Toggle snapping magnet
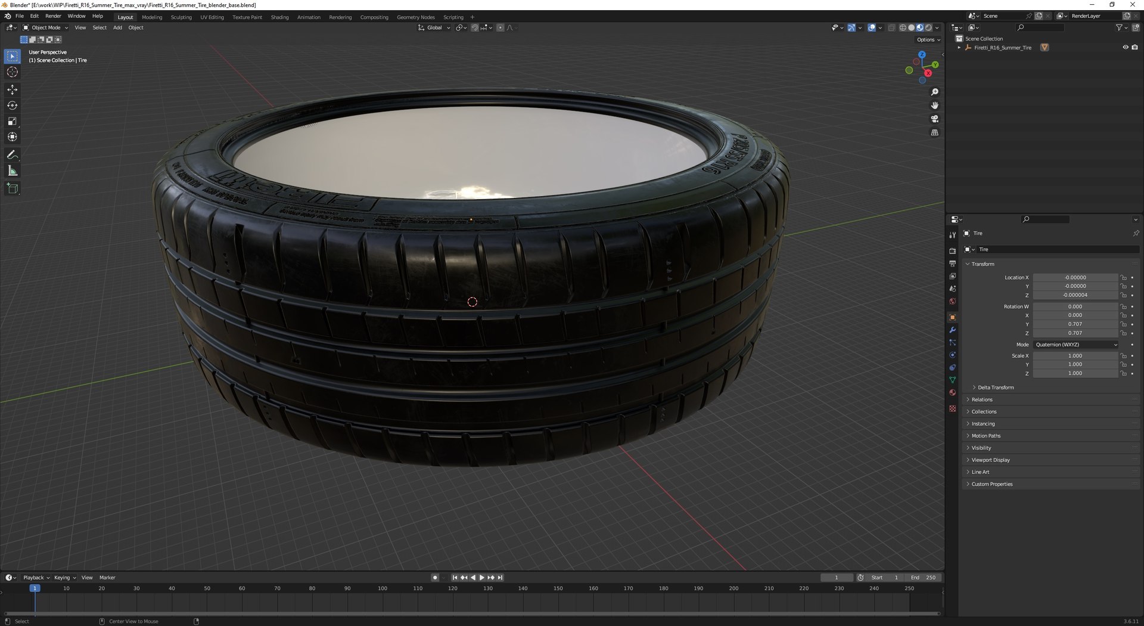Image resolution: width=1144 pixels, height=626 pixels. pyautogui.click(x=475, y=27)
